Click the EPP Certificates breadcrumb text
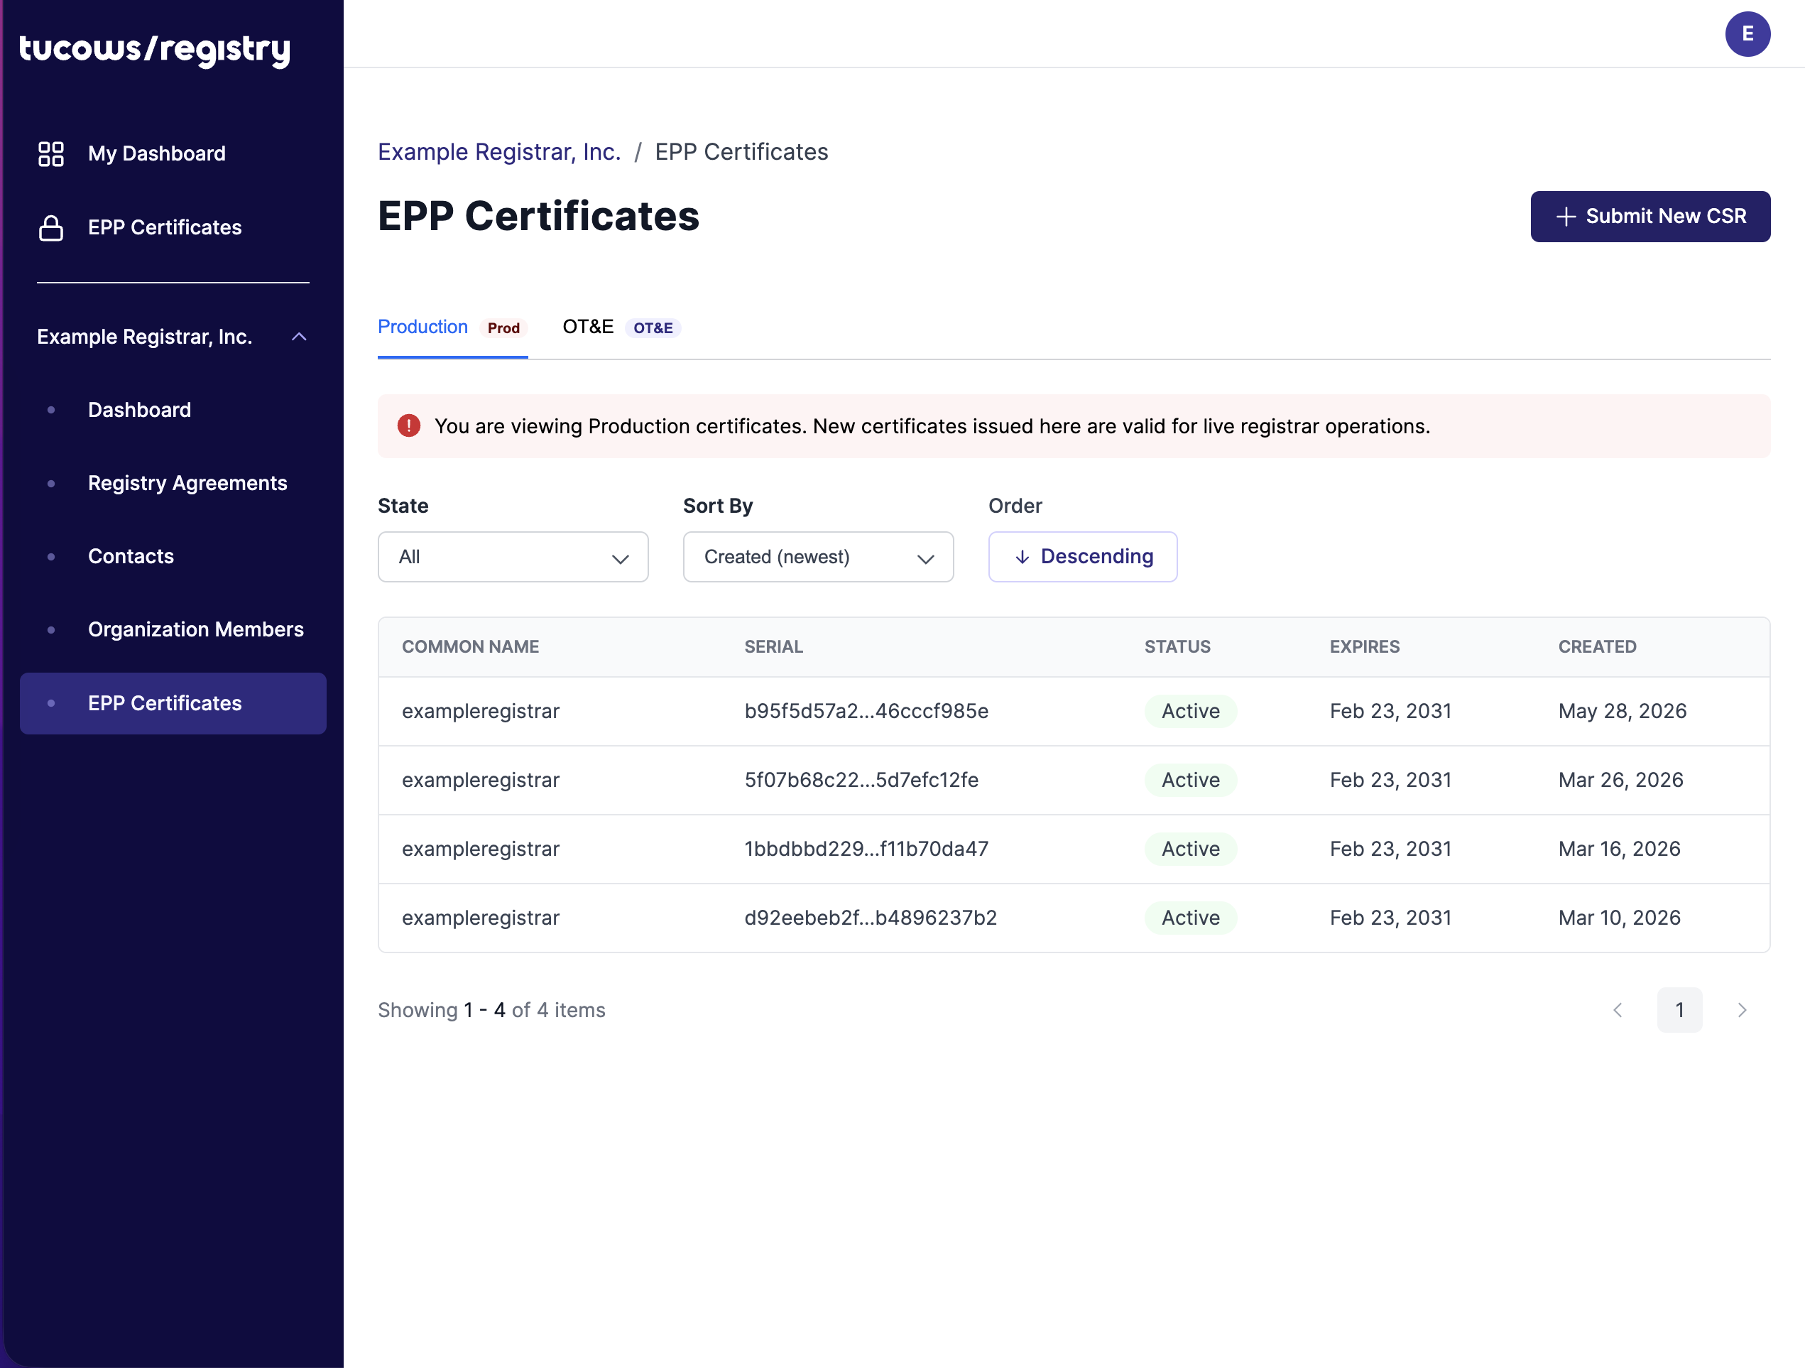 pos(741,152)
